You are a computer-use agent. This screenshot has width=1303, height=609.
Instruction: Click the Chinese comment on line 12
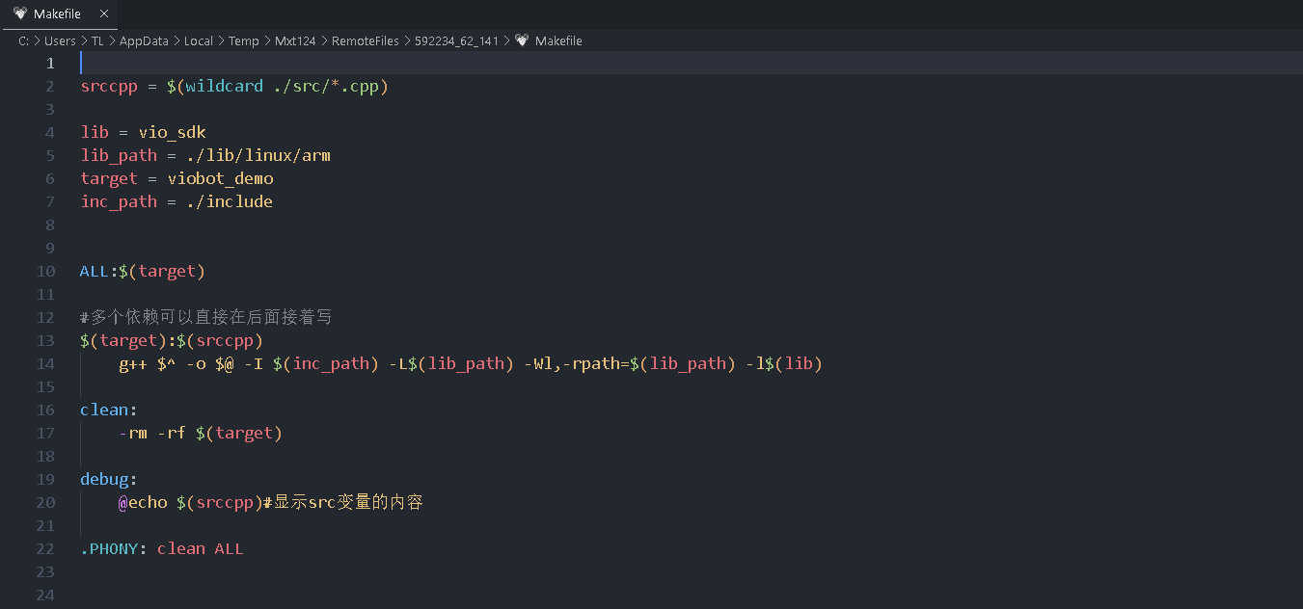point(206,317)
